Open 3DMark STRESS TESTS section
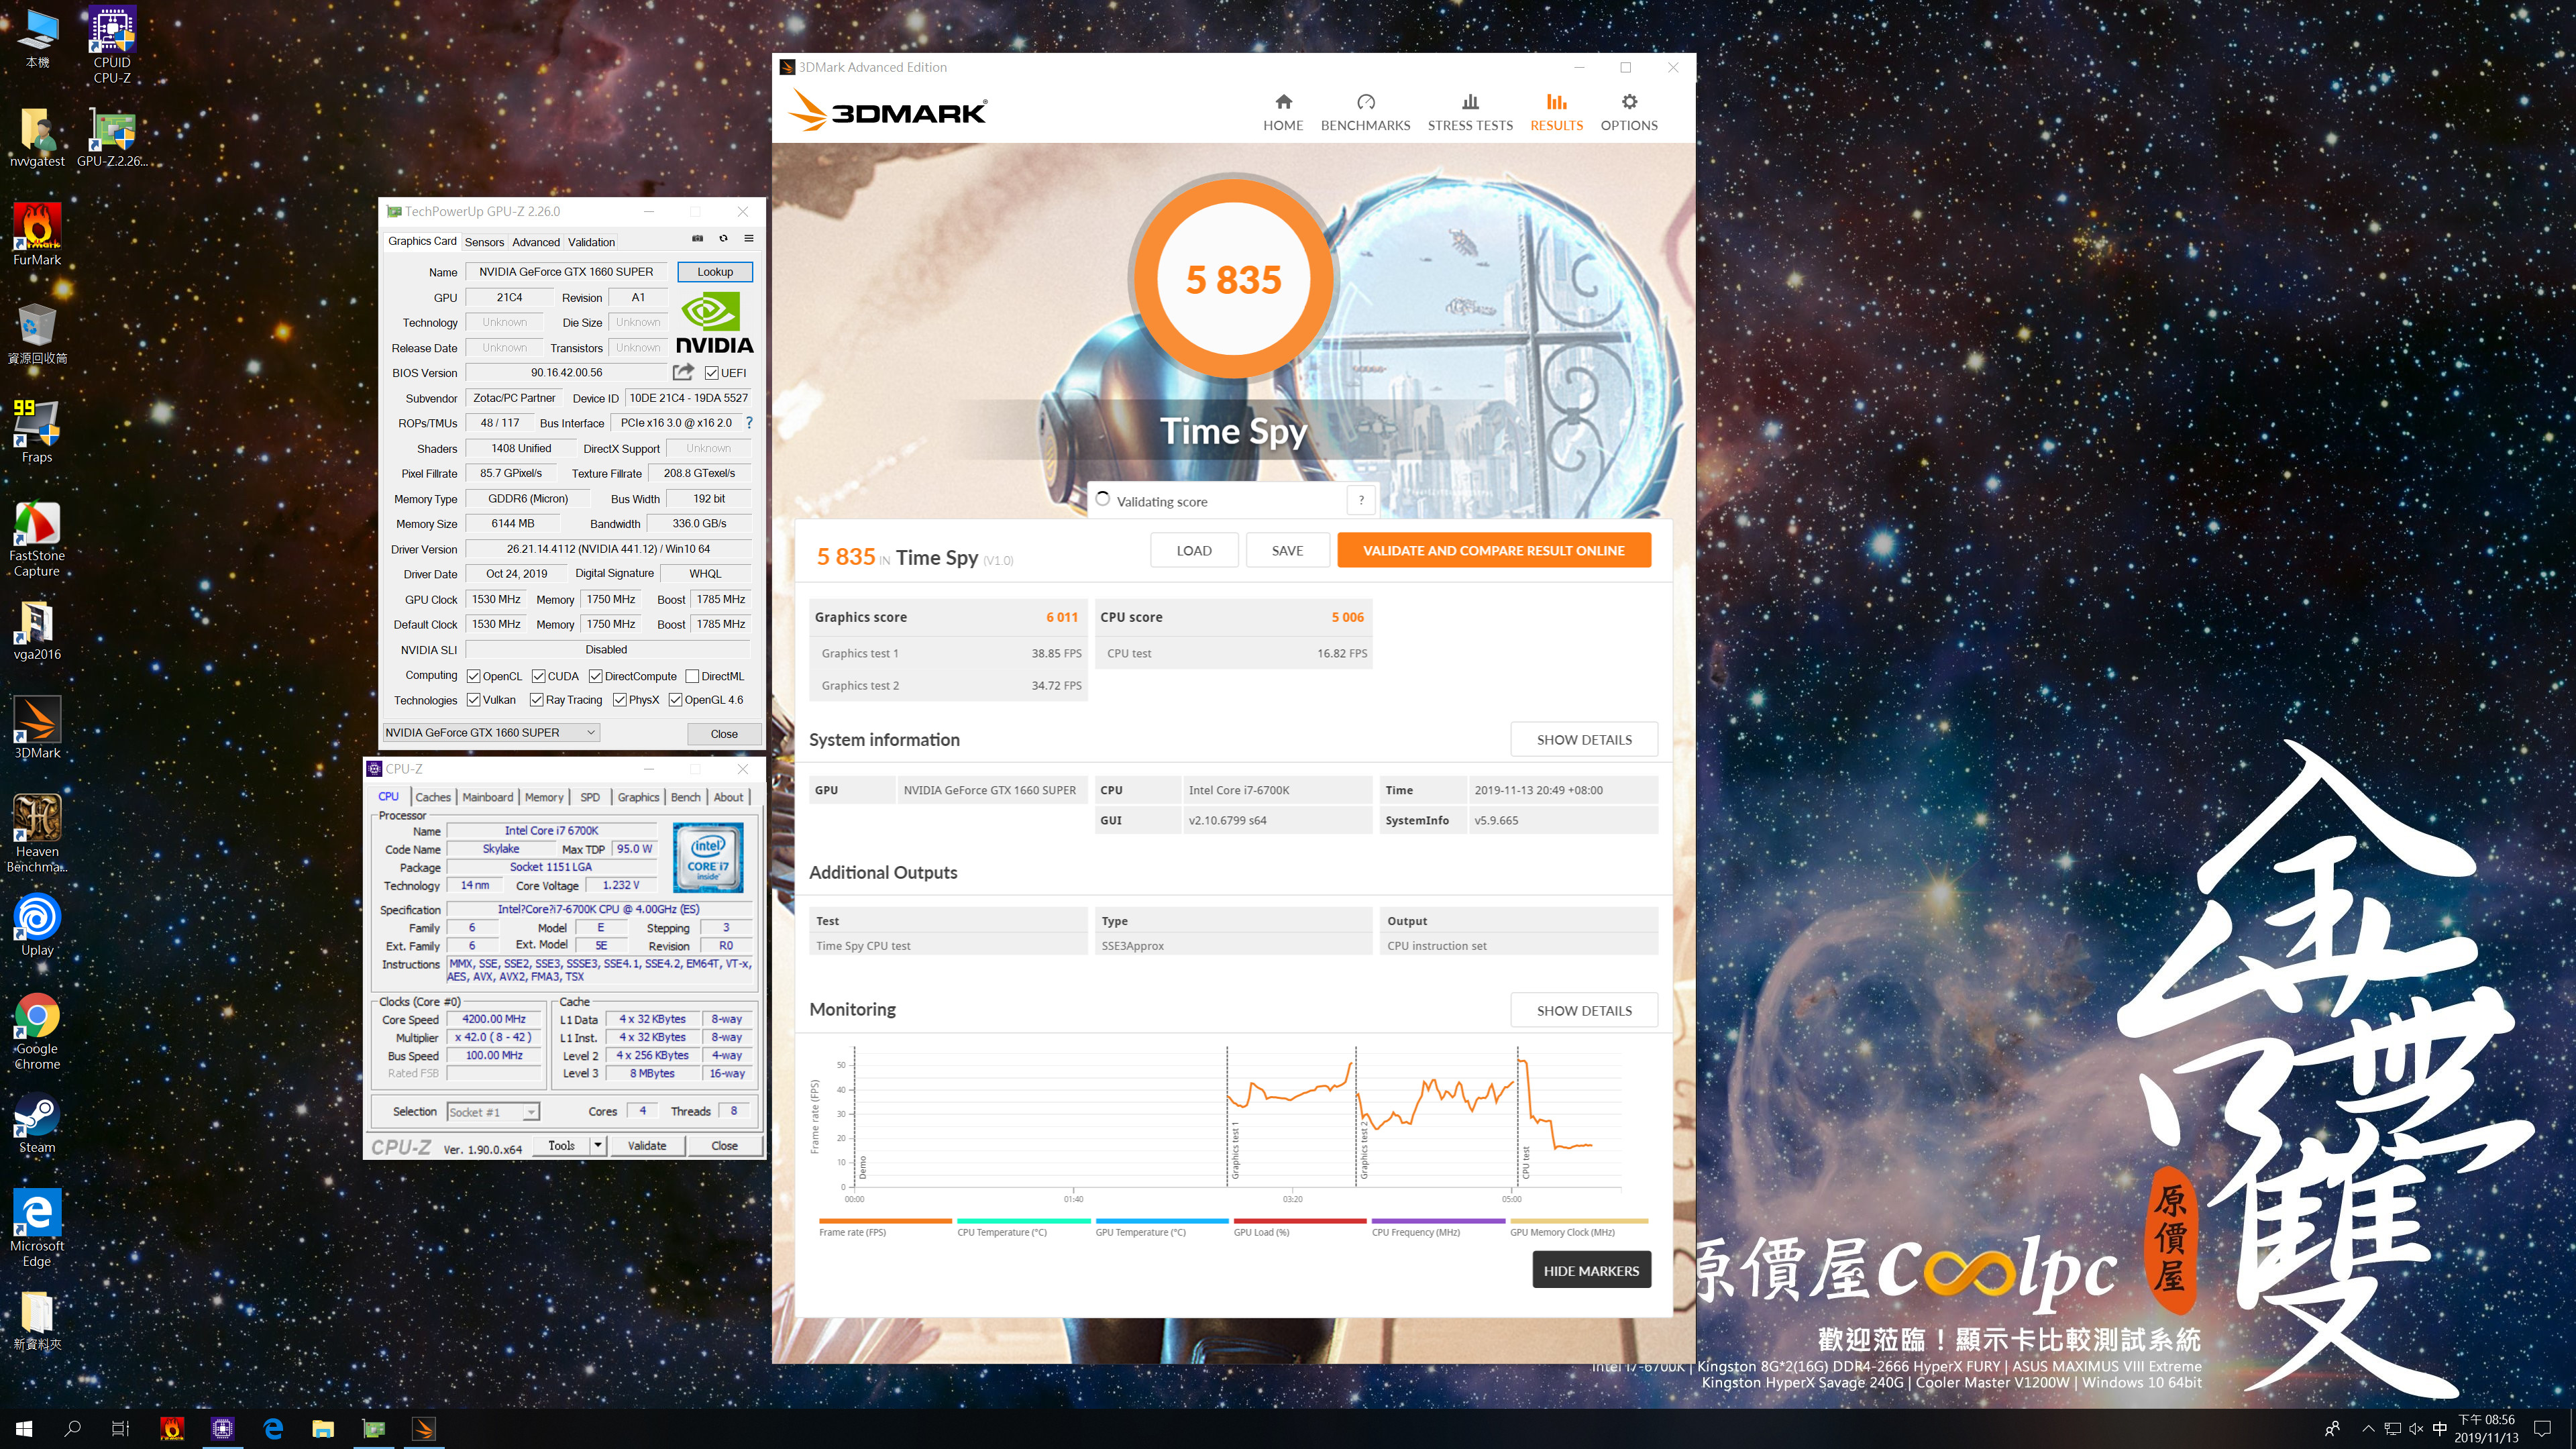The width and height of the screenshot is (2576, 1449). pos(1470,112)
